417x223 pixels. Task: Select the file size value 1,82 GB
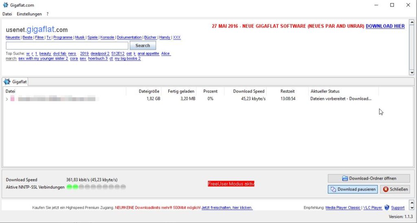(x=154, y=99)
